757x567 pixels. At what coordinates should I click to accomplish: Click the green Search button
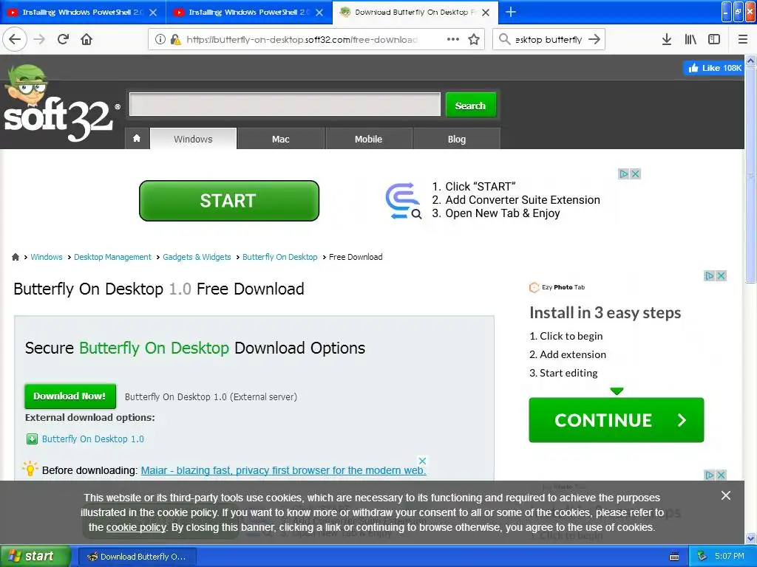(x=471, y=105)
